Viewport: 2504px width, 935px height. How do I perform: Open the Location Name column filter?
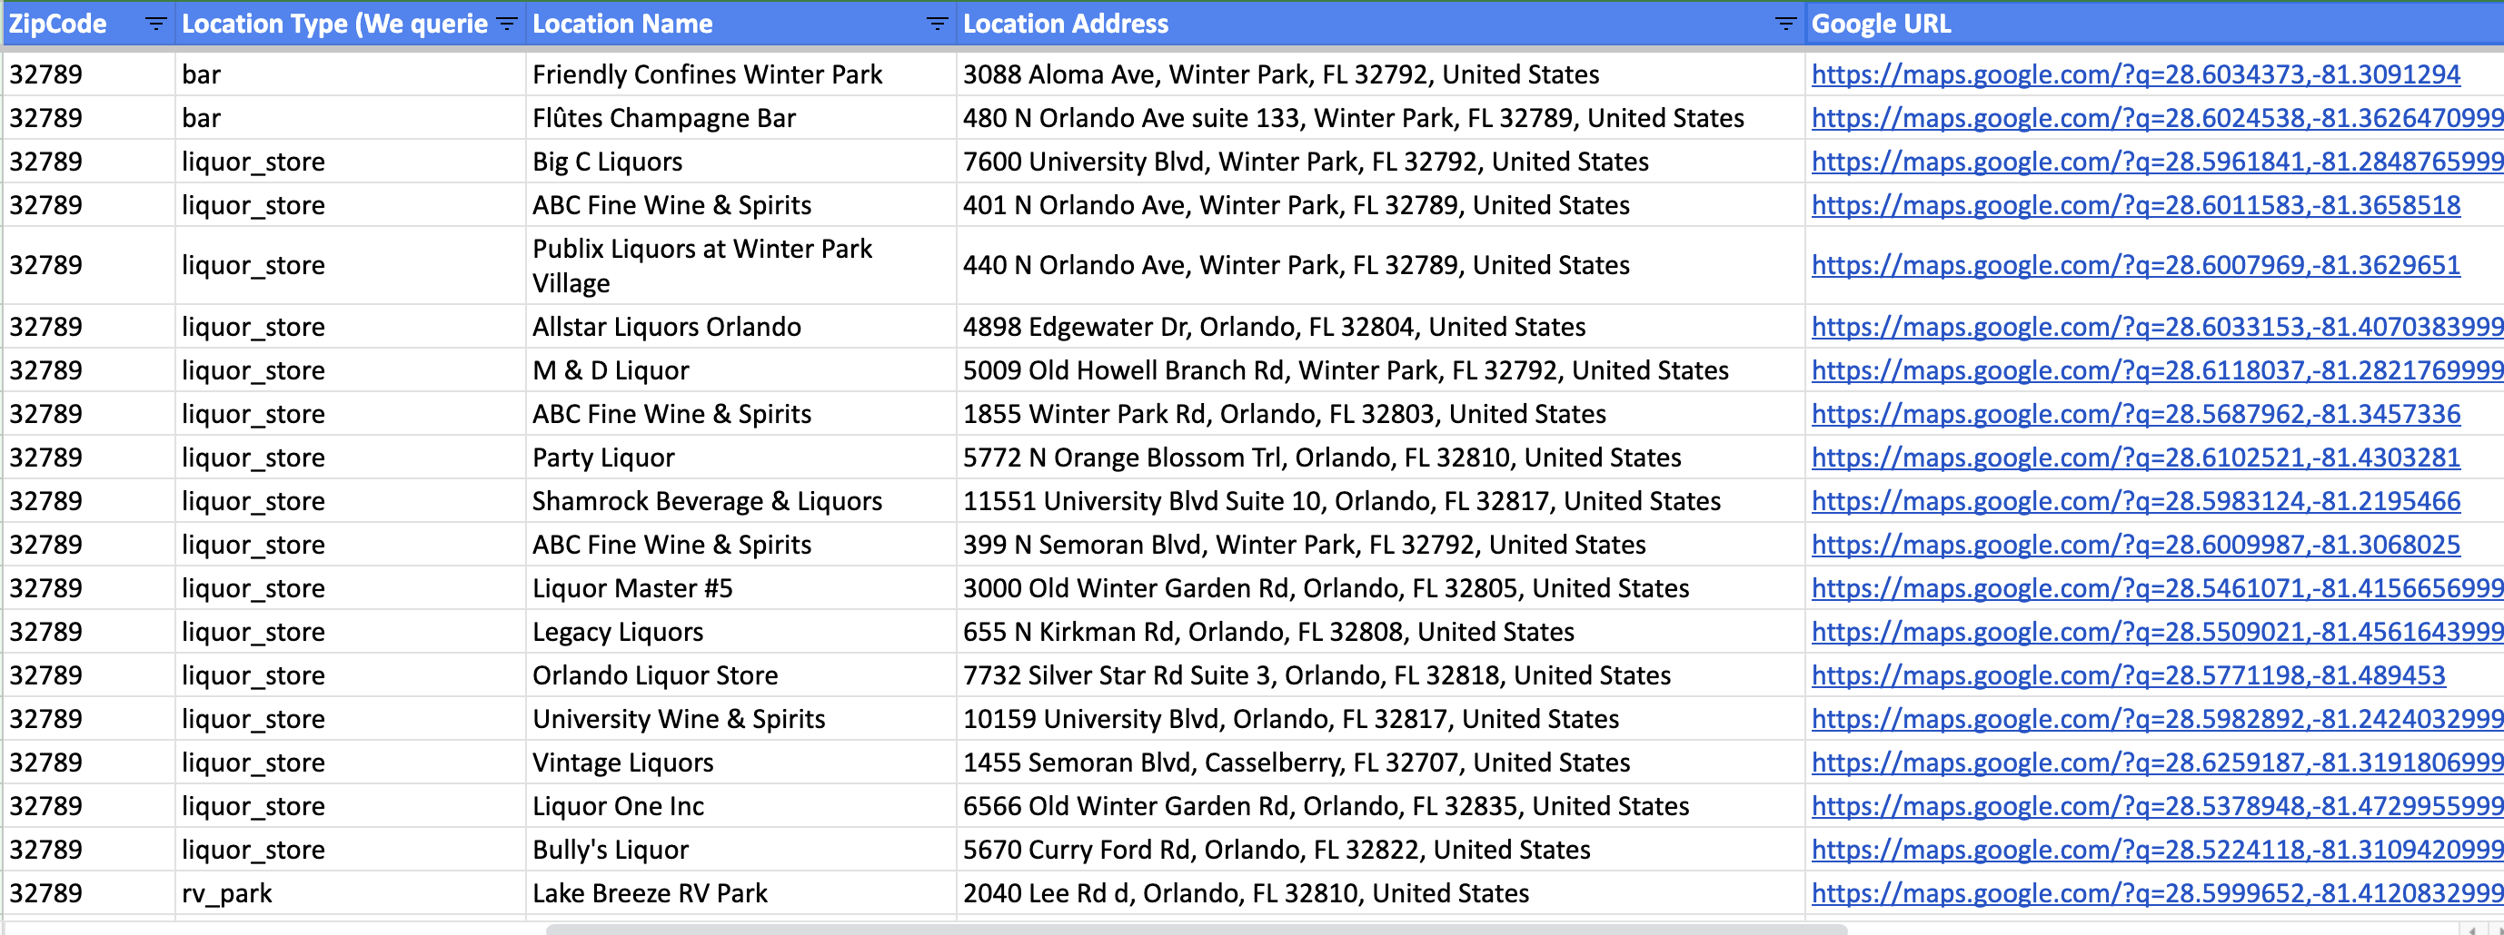point(937,25)
